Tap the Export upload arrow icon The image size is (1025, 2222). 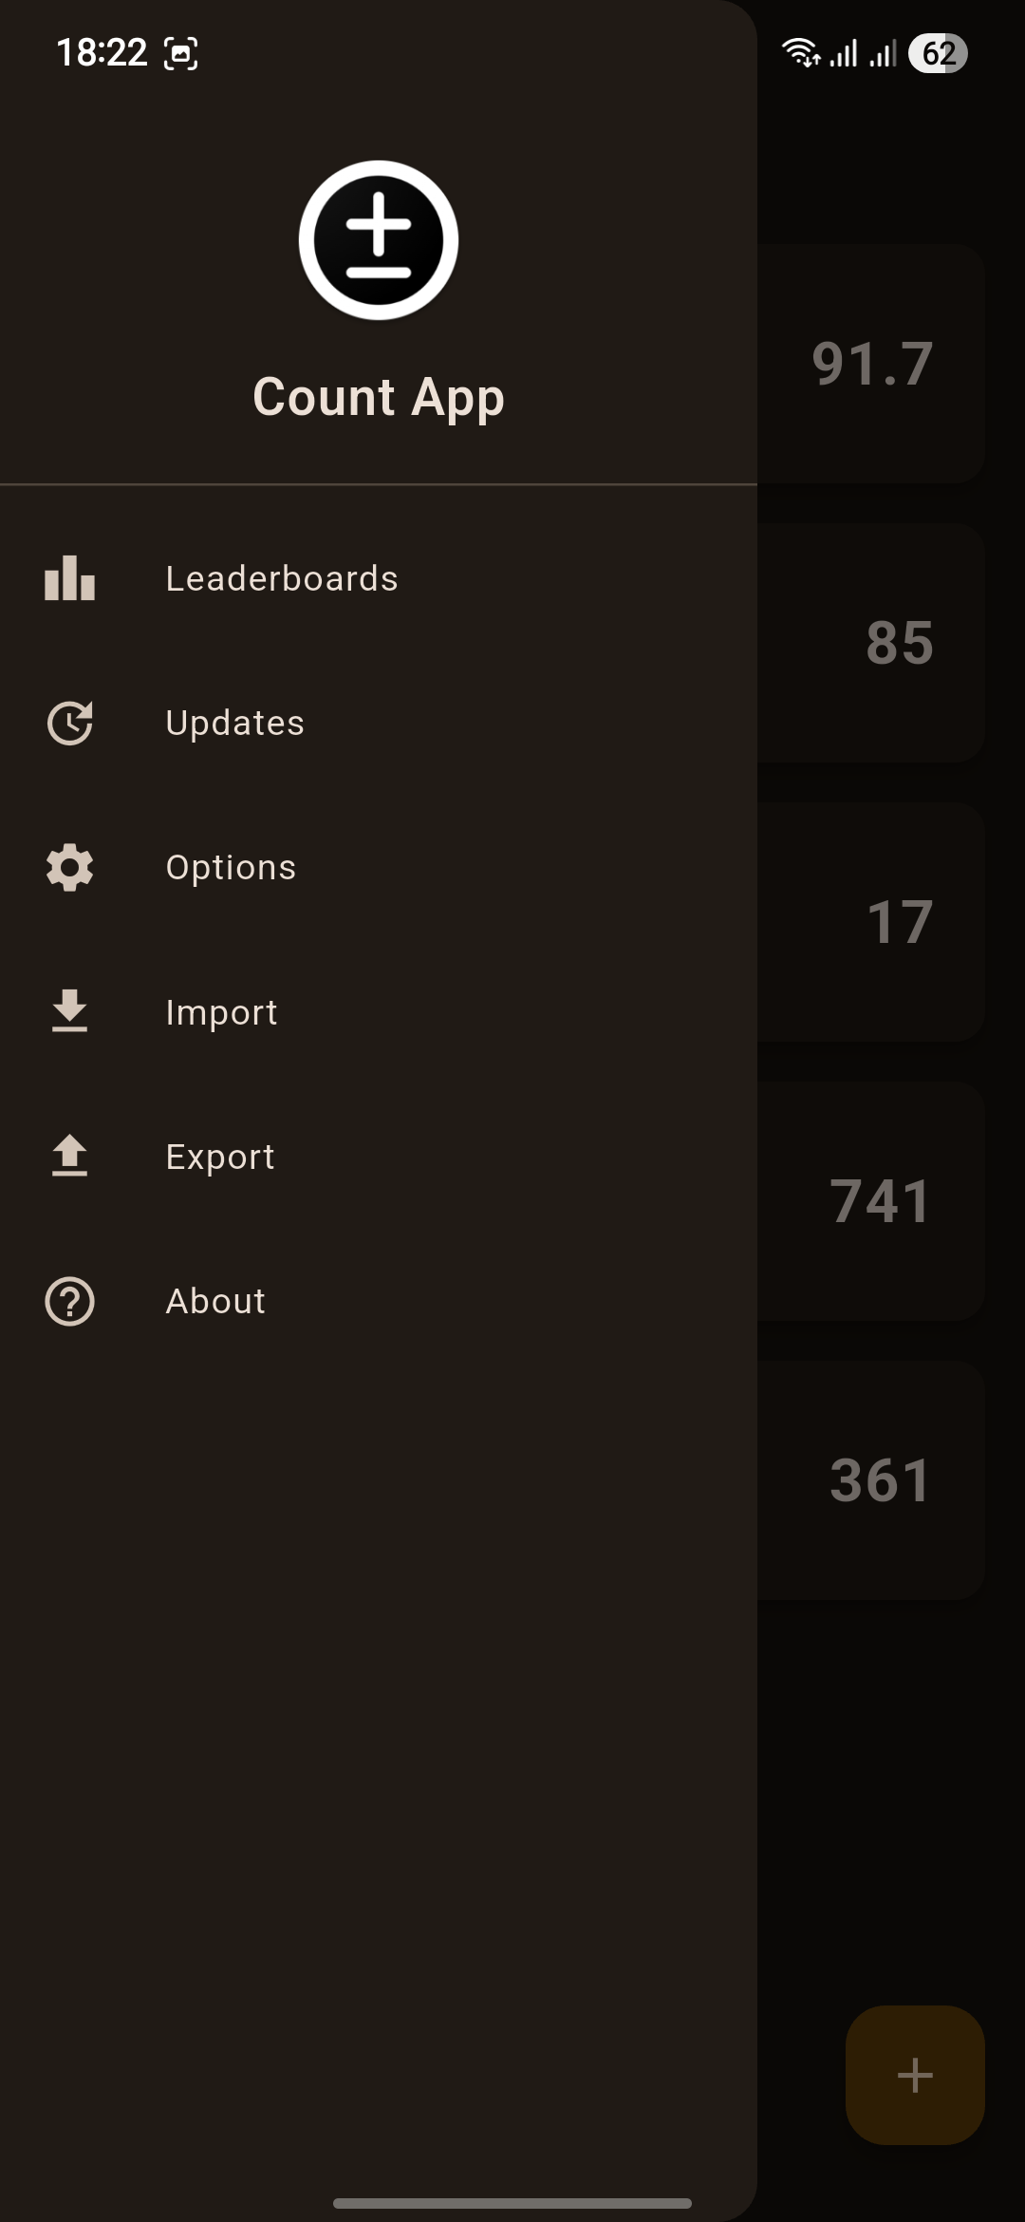pos(69,1157)
